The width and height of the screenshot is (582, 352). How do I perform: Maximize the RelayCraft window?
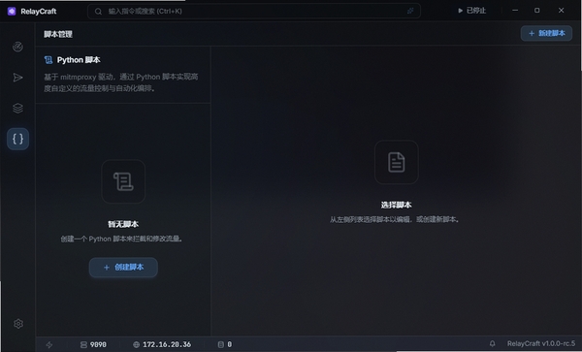[537, 11]
